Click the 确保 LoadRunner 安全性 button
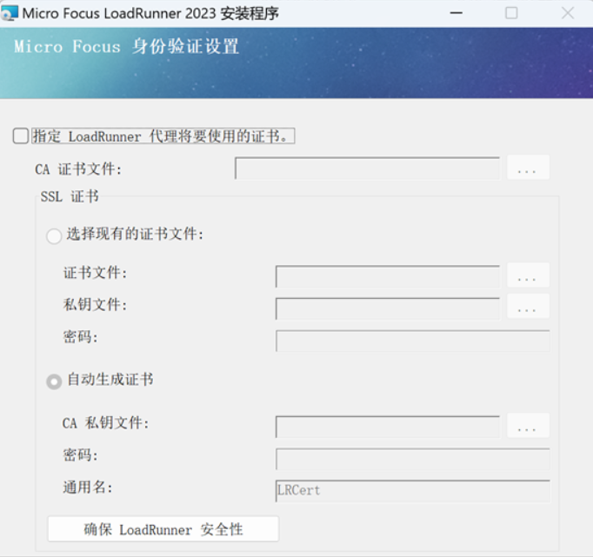593x557 pixels. 163,529
